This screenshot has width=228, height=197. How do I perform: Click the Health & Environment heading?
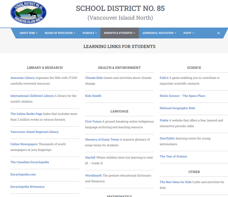point(119,68)
